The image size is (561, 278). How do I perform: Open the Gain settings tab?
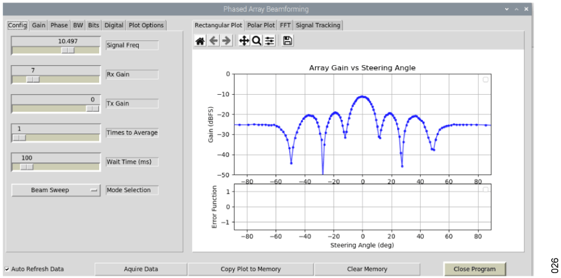tap(38, 25)
